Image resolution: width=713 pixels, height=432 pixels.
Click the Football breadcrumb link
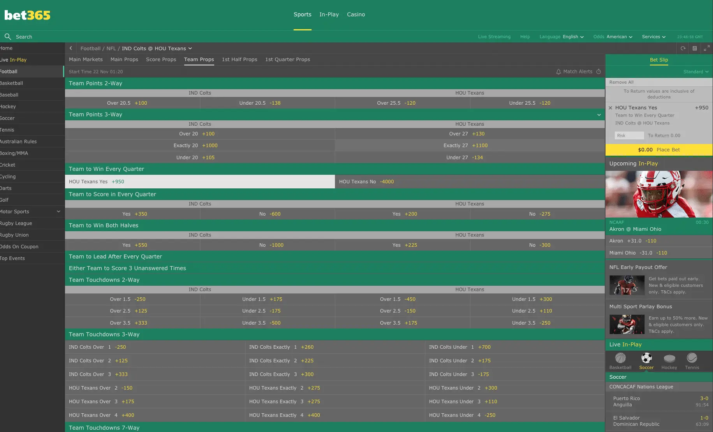(90, 48)
